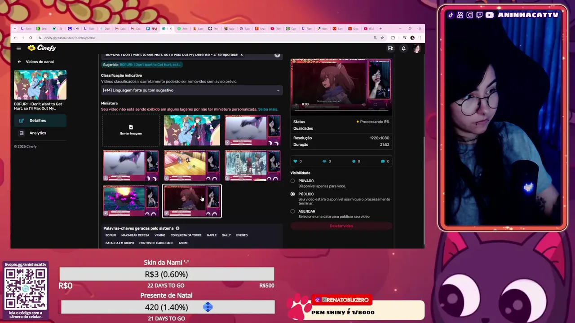Click the likes heart icon
This screenshot has width=575, height=323.
click(295, 161)
